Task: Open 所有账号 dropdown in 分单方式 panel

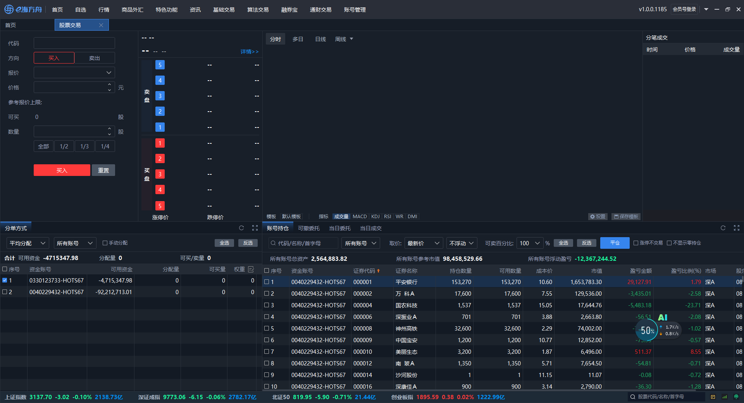Action: pyautogui.click(x=75, y=243)
